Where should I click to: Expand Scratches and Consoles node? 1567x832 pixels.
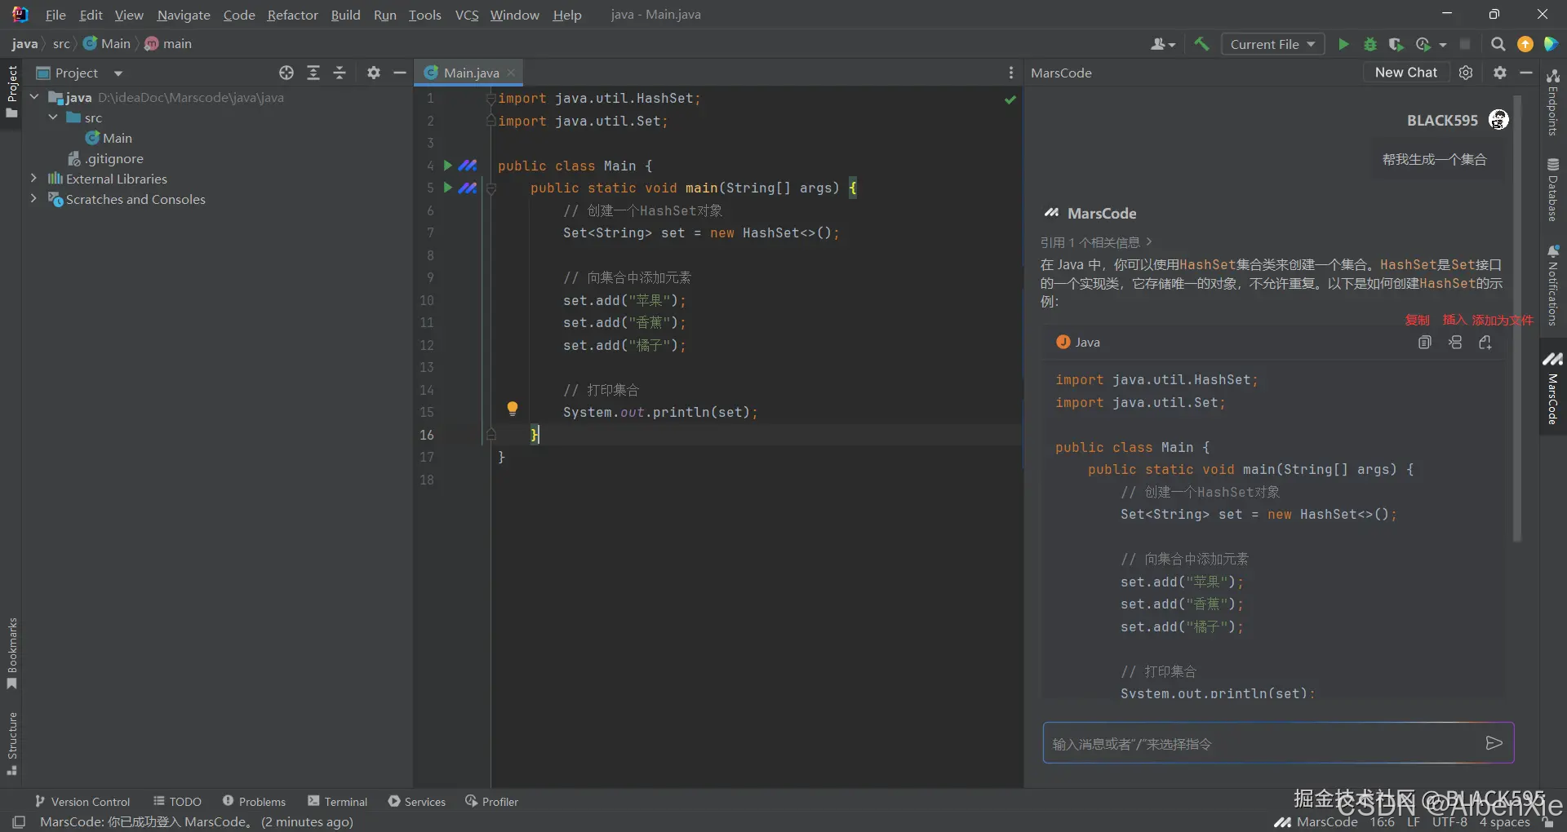click(33, 198)
